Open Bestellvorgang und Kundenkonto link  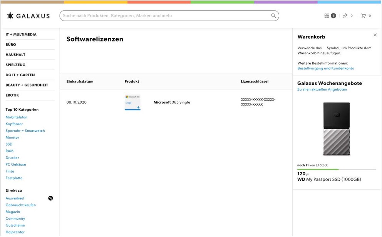coord(326,68)
